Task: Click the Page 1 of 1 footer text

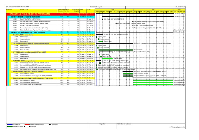Action: point(103,124)
